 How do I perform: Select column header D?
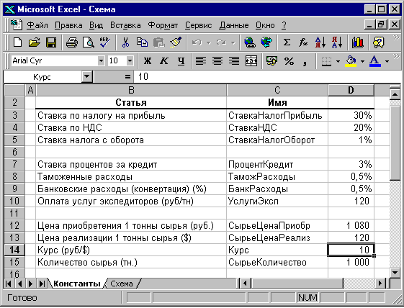(351, 90)
